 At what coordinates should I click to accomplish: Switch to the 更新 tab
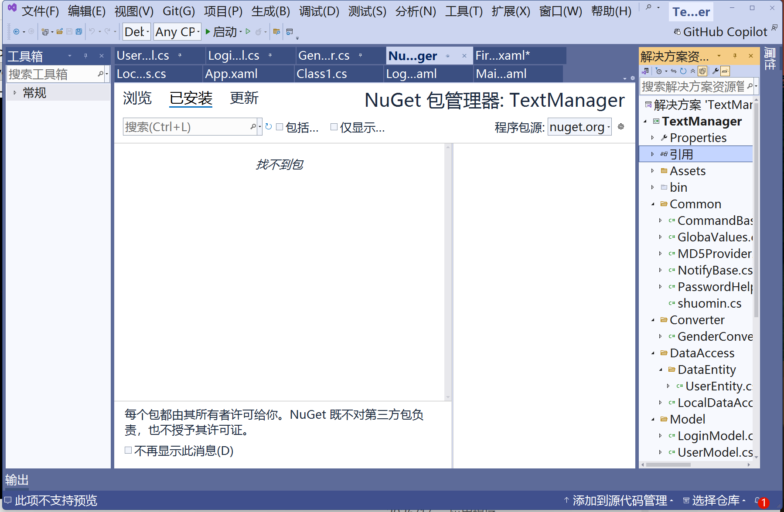pyautogui.click(x=244, y=98)
